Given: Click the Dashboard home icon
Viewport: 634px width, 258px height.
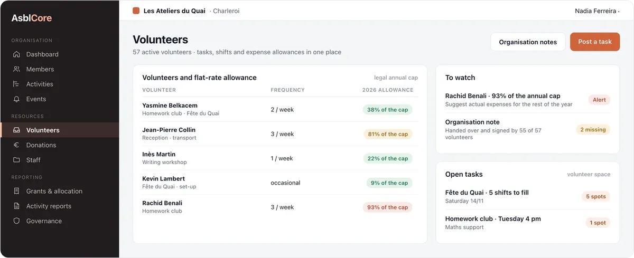Looking at the screenshot, I should (16, 54).
